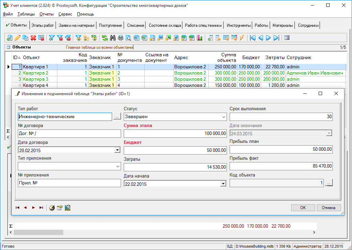The height and width of the screenshot is (250, 352).
Task: Click the red X delete record icon
Action: tap(33, 38)
